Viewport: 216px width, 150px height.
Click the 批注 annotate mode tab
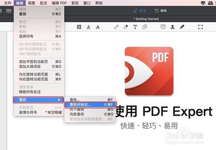pyautogui.click(x=139, y=11)
